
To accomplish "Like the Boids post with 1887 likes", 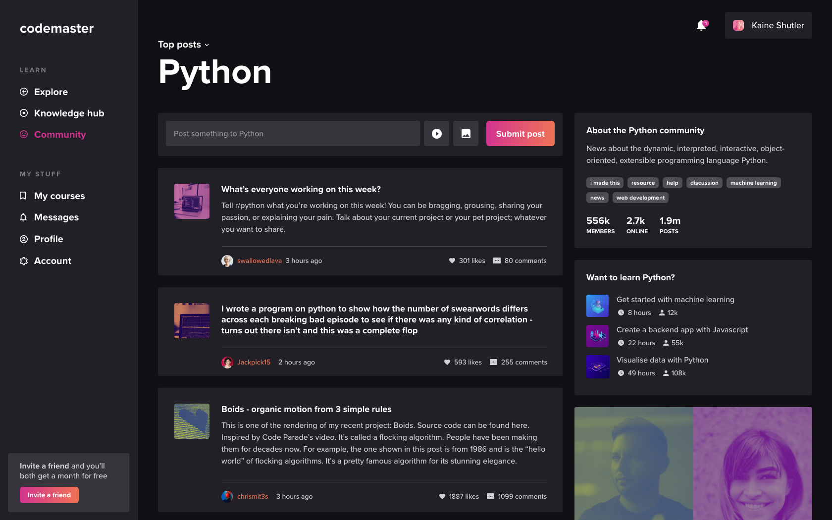I will 442,496.
